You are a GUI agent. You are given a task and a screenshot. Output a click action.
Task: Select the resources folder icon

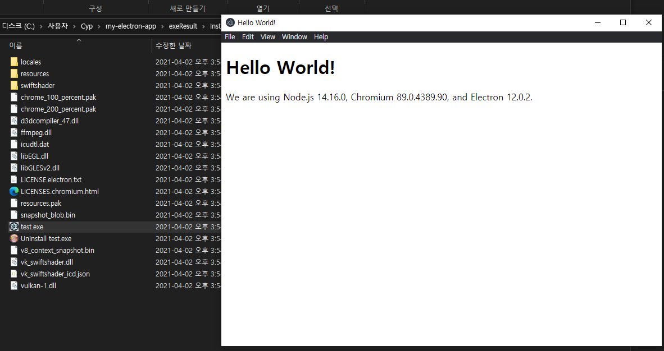point(14,73)
